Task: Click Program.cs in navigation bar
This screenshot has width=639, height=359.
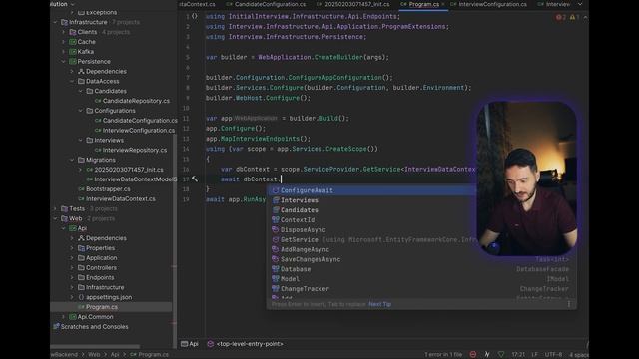Action: [x=149, y=355]
